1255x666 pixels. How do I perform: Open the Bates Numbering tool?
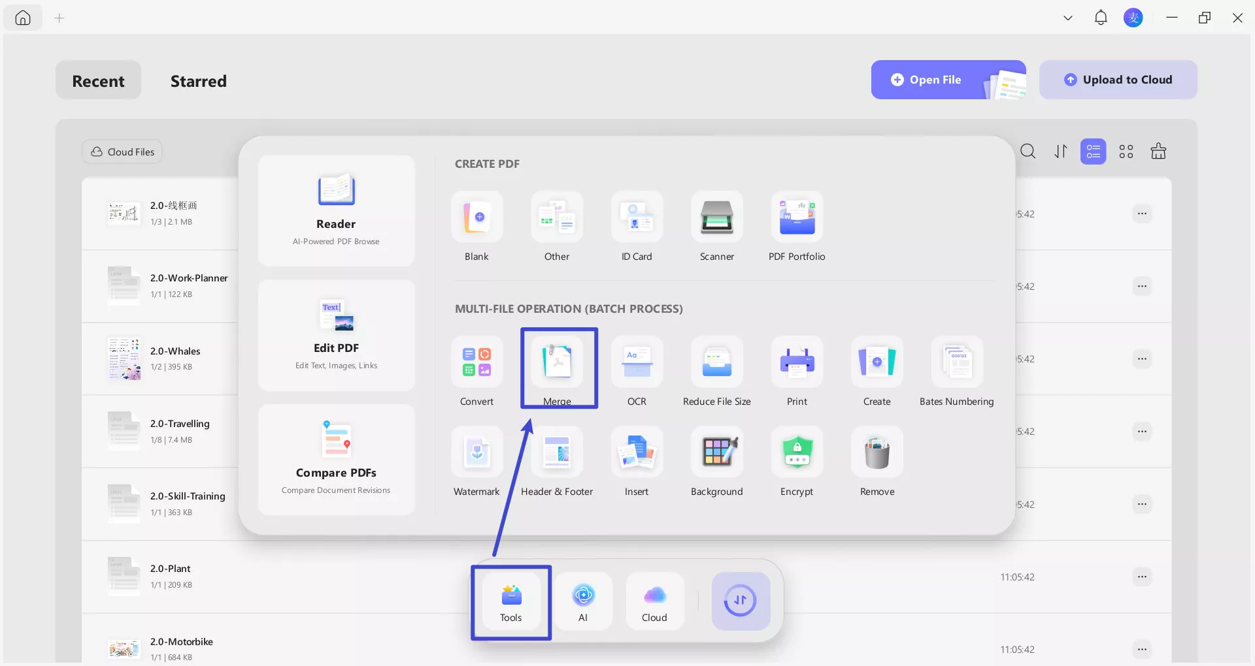click(957, 368)
